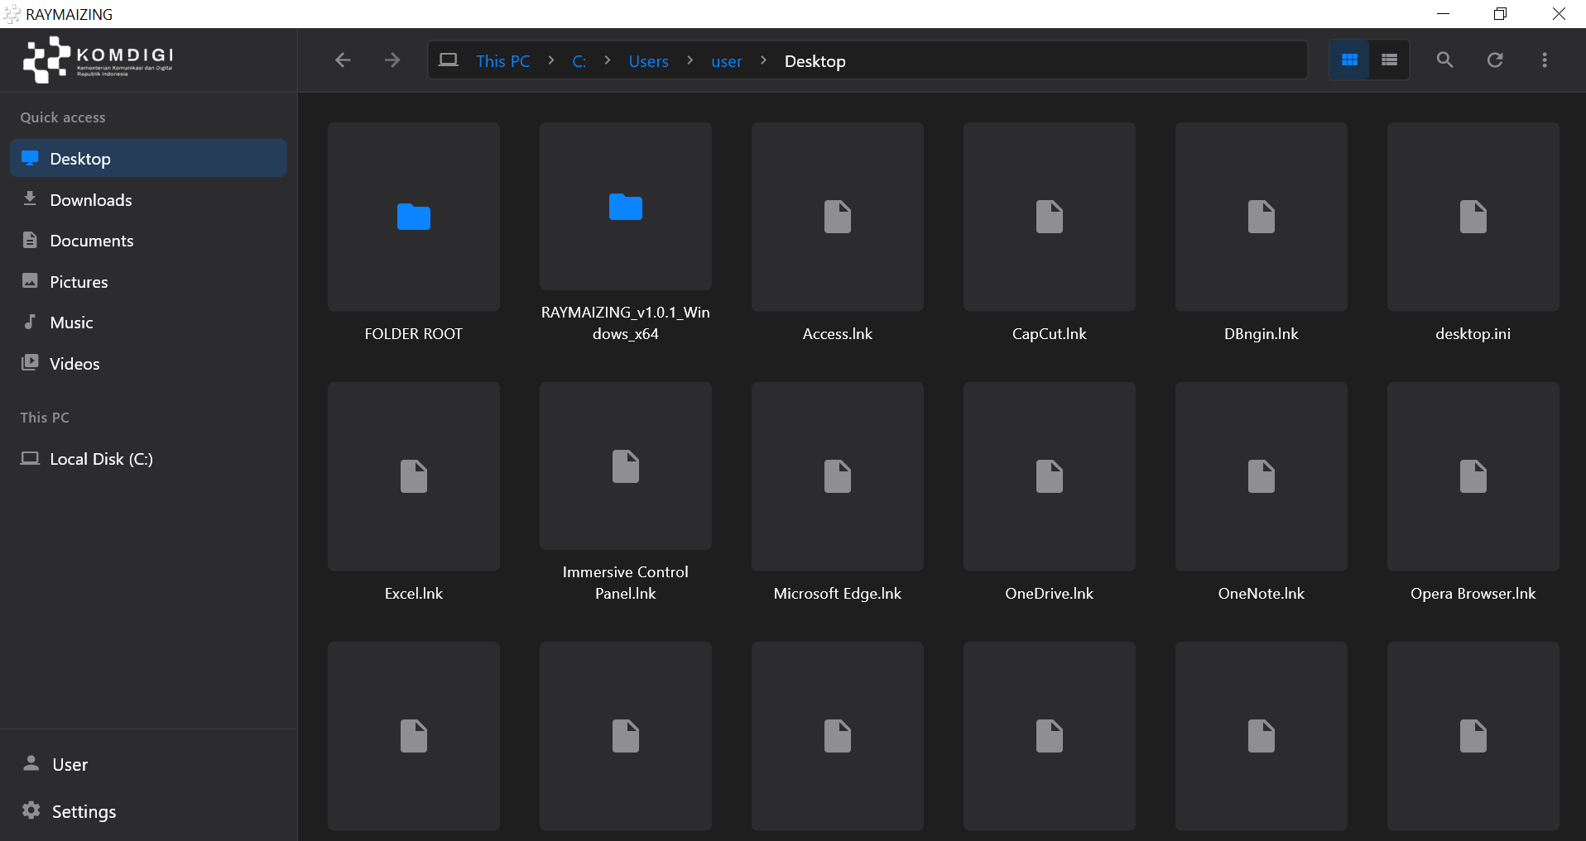
Task: Click the address bar empty input area
Action: click(x=1076, y=60)
